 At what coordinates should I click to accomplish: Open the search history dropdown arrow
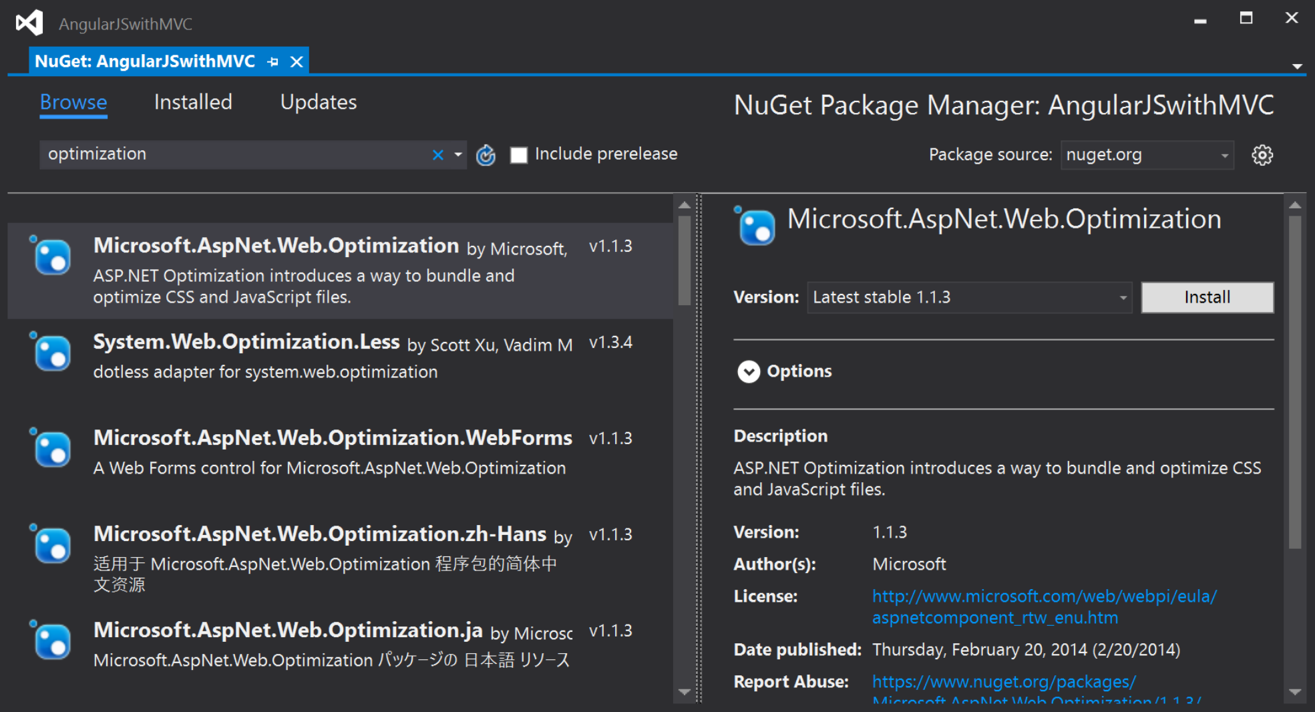tap(458, 155)
